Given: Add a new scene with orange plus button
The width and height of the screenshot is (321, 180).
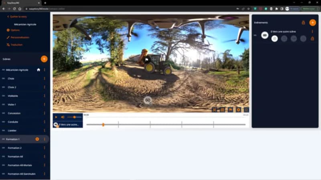Looking at the screenshot, I should click(x=44, y=59).
